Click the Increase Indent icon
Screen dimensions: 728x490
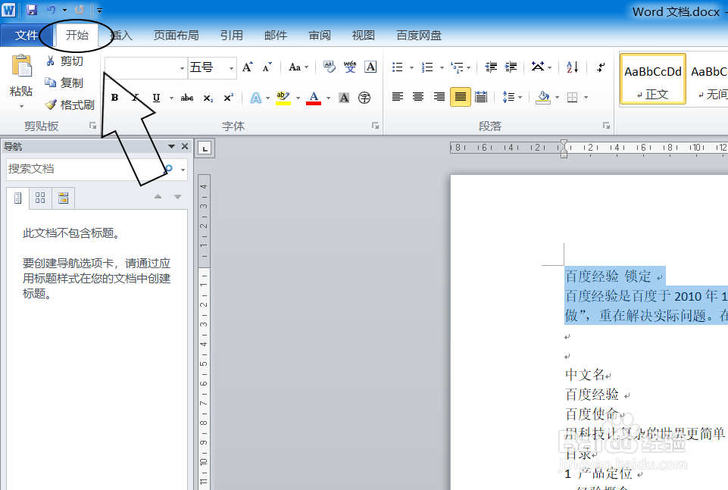tap(511, 67)
